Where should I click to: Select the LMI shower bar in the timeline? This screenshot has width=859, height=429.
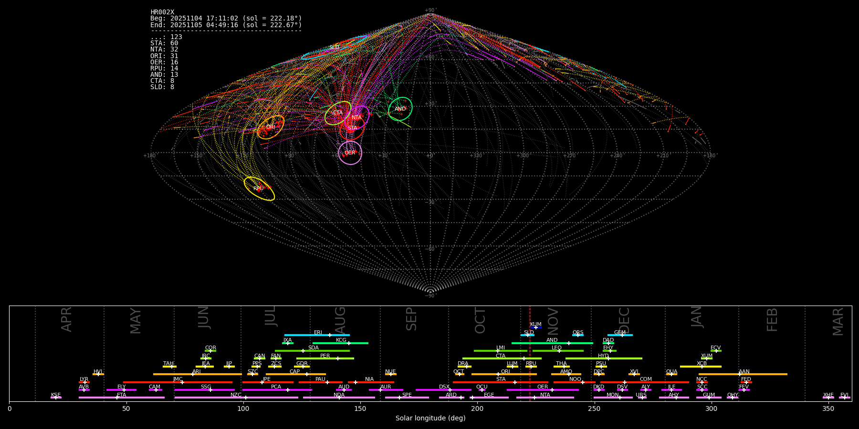[x=501, y=351]
